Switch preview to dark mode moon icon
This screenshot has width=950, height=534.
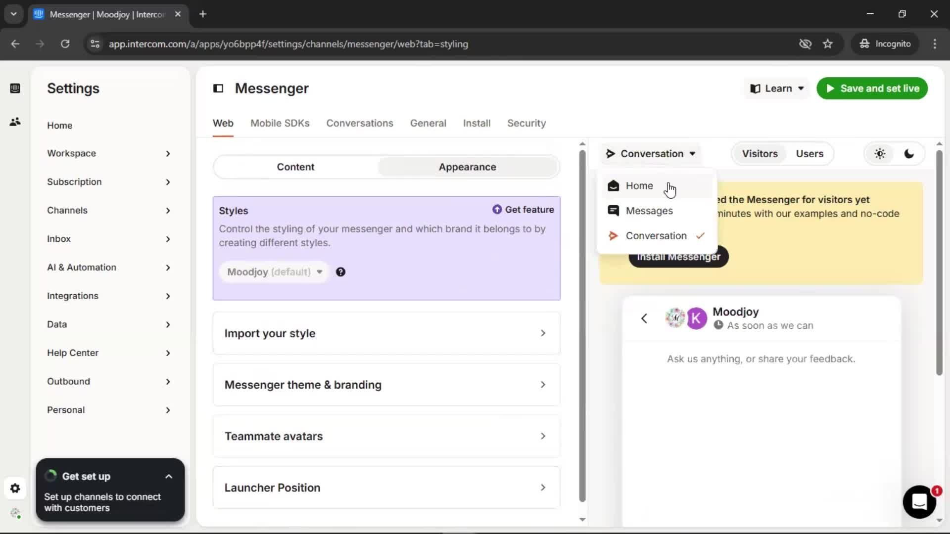tap(909, 154)
